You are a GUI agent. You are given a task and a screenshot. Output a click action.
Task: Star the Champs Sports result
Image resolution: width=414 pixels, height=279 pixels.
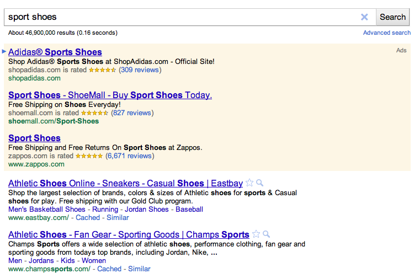[256, 234]
